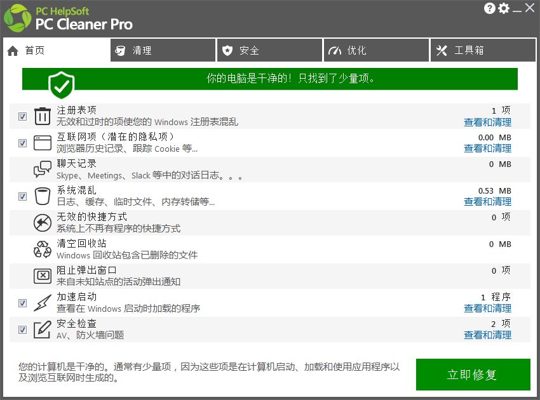This screenshot has width=540, height=400.
Task: Switch to the 优化 tab
Action: 376,50
